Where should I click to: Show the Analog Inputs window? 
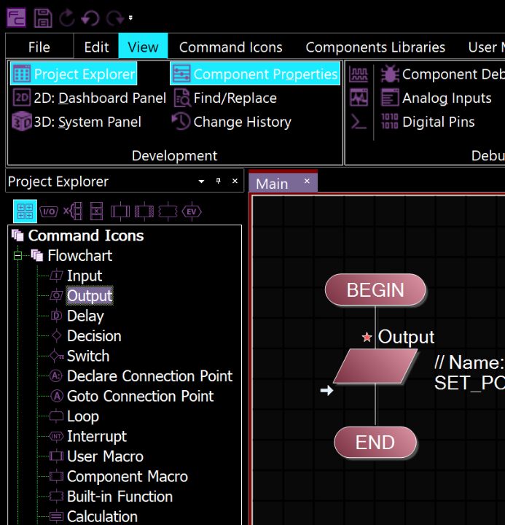pos(437,98)
